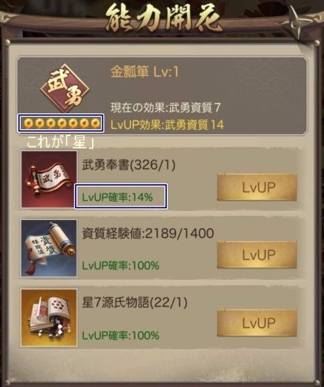Click LvUP button for 武勇奉書
This screenshot has height=387, width=324.
(x=257, y=187)
